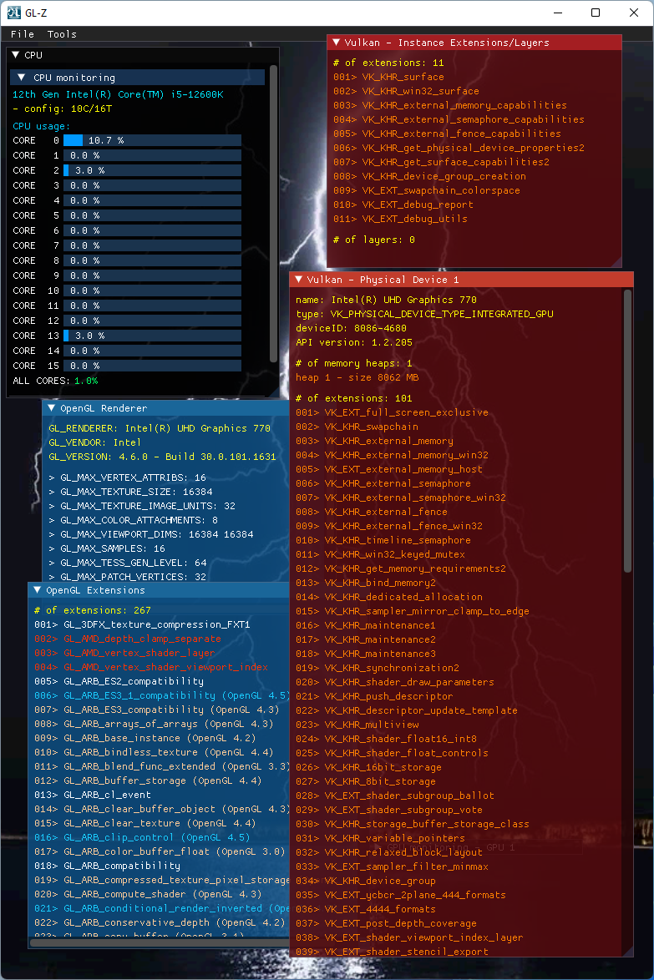Click CORE 13 usage bar at 3.0 %
This screenshot has width=654, height=980.
tap(152, 336)
